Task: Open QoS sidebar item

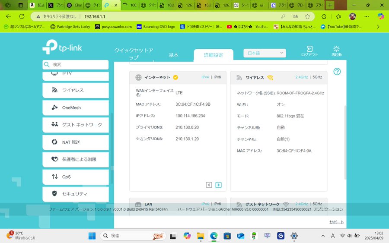Action: [75, 177]
